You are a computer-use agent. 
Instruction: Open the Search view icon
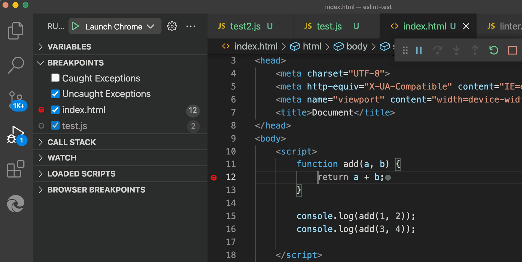coord(16,65)
